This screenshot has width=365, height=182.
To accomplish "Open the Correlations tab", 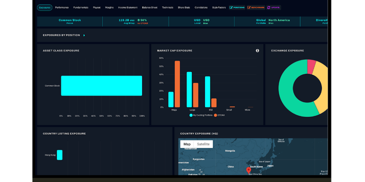I will tap(201, 7).
